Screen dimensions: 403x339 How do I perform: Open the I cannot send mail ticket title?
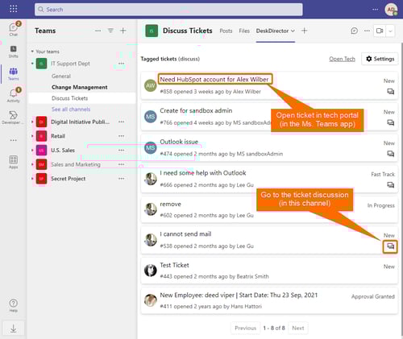pyautogui.click(x=185, y=234)
